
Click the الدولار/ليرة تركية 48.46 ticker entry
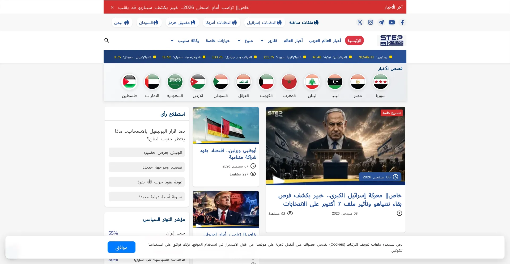(x=332, y=57)
